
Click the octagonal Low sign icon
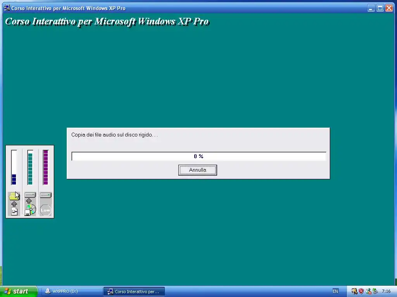pos(46,210)
